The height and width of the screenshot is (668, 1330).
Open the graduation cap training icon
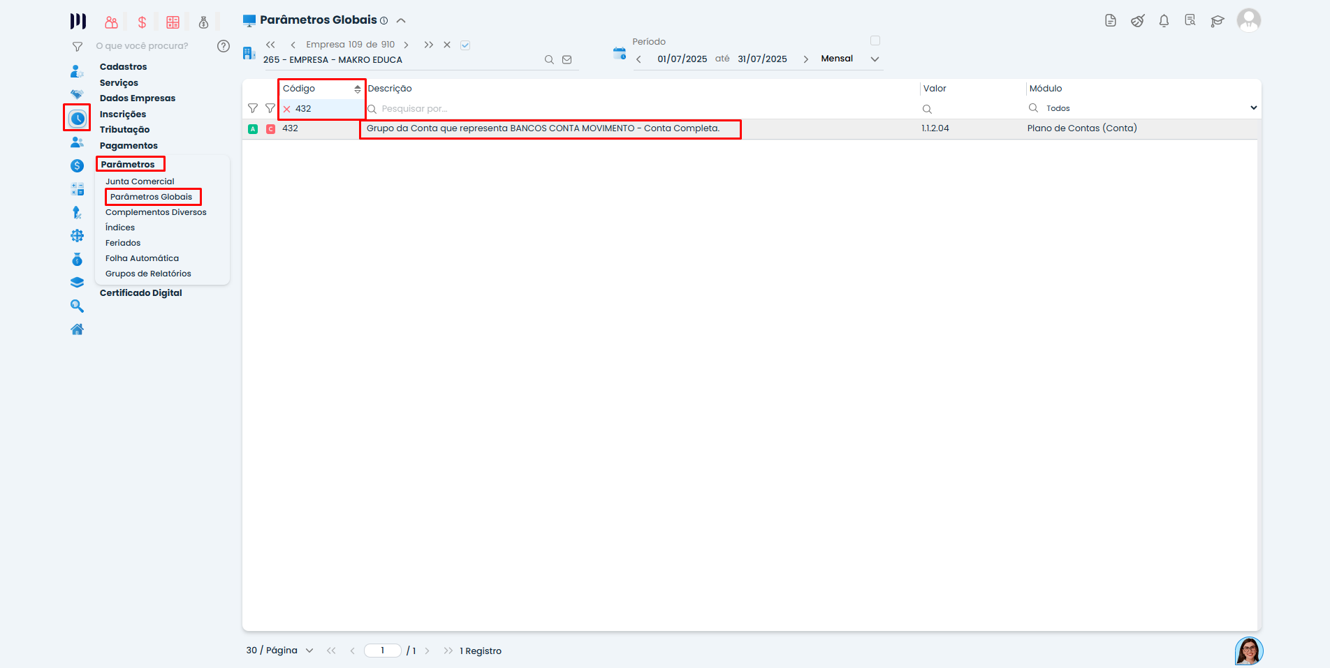pos(1218,21)
